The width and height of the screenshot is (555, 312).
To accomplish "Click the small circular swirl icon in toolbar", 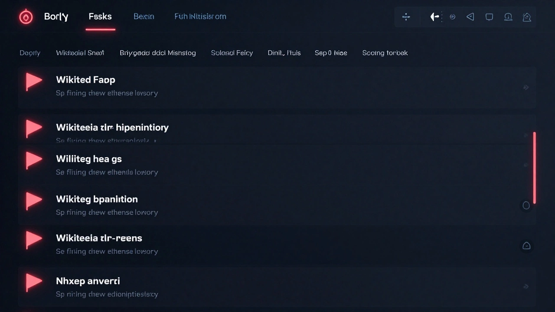I will coord(452,17).
